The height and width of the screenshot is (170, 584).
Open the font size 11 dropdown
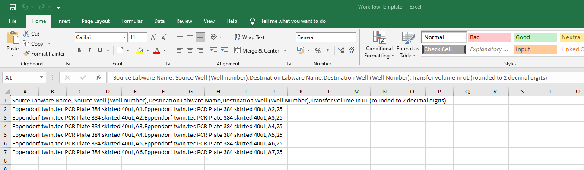[144, 37]
